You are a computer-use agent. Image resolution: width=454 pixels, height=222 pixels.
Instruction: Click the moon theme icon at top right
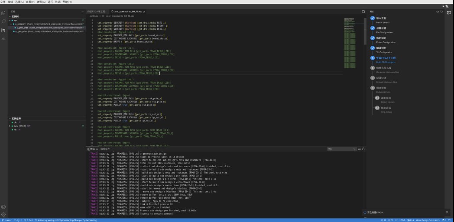(x=444, y=6)
